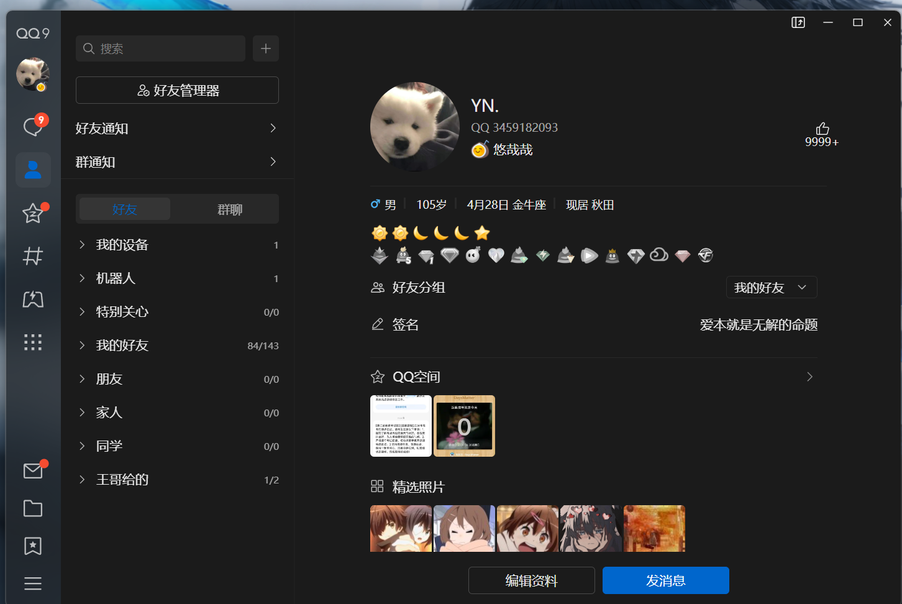This screenshot has width=902, height=604.
Task: Click the QQ9 logo
Action: (33, 33)
